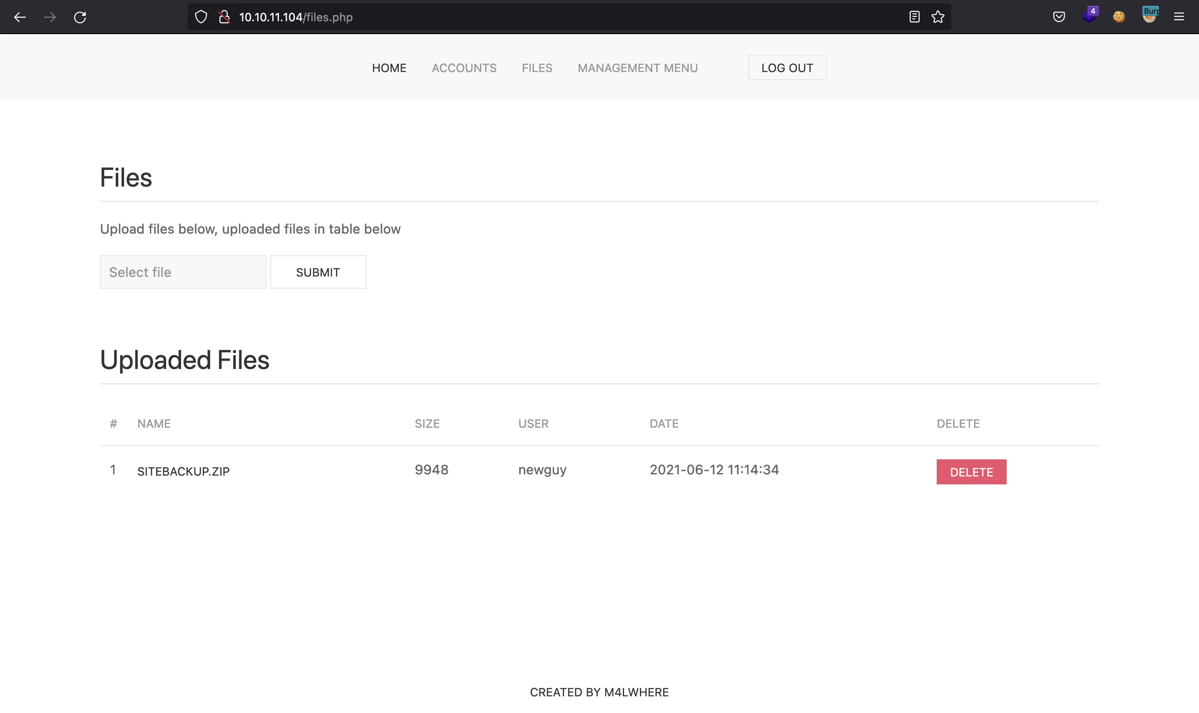Click the file size value 9948

(432, 469)
